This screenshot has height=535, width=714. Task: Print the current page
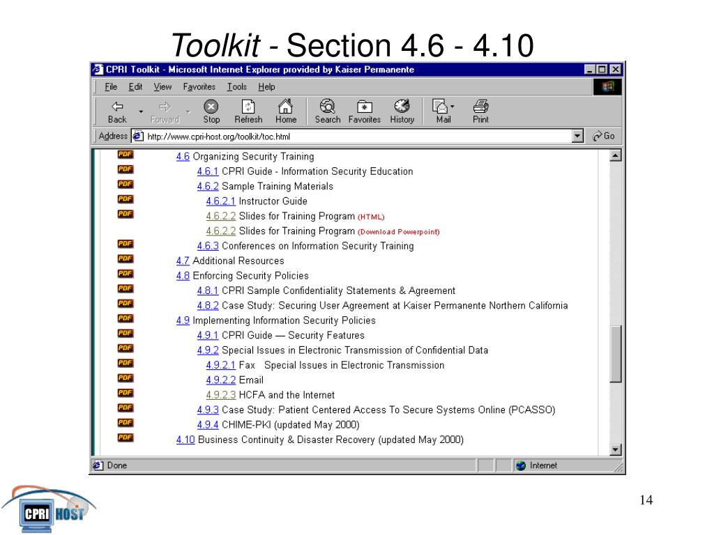(x=480, y=112)
